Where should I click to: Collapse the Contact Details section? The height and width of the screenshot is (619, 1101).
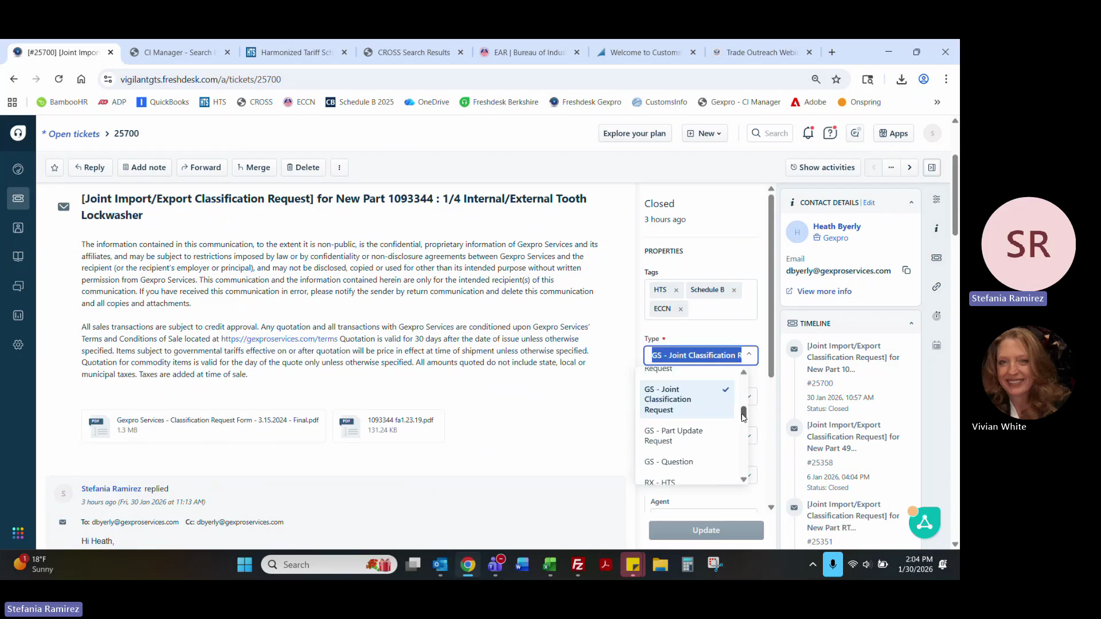[x=911, y=202]
